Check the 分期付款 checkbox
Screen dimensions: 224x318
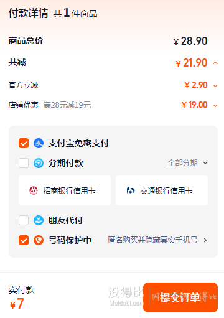24,163
